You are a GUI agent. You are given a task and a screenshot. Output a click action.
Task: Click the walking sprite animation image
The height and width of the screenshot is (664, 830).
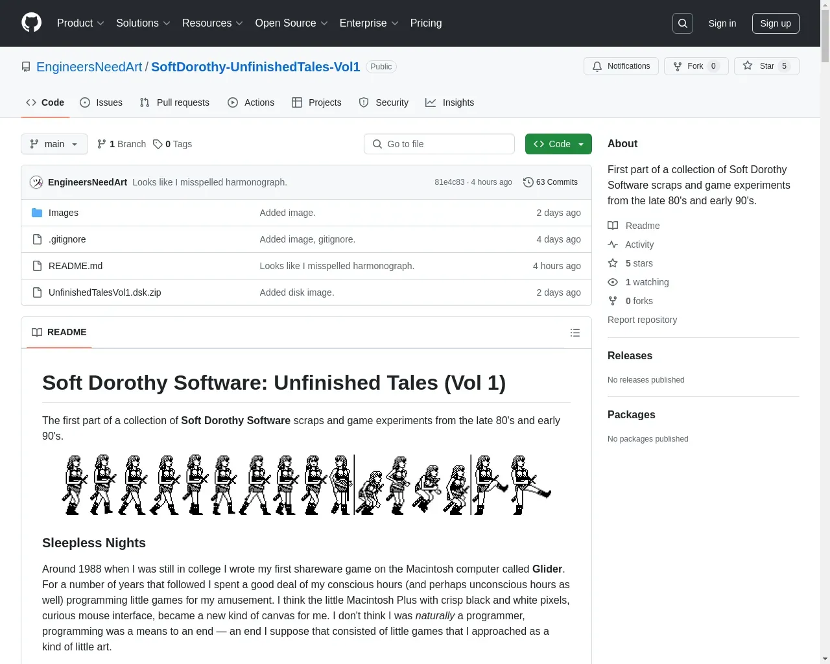(x=306, y=485)
